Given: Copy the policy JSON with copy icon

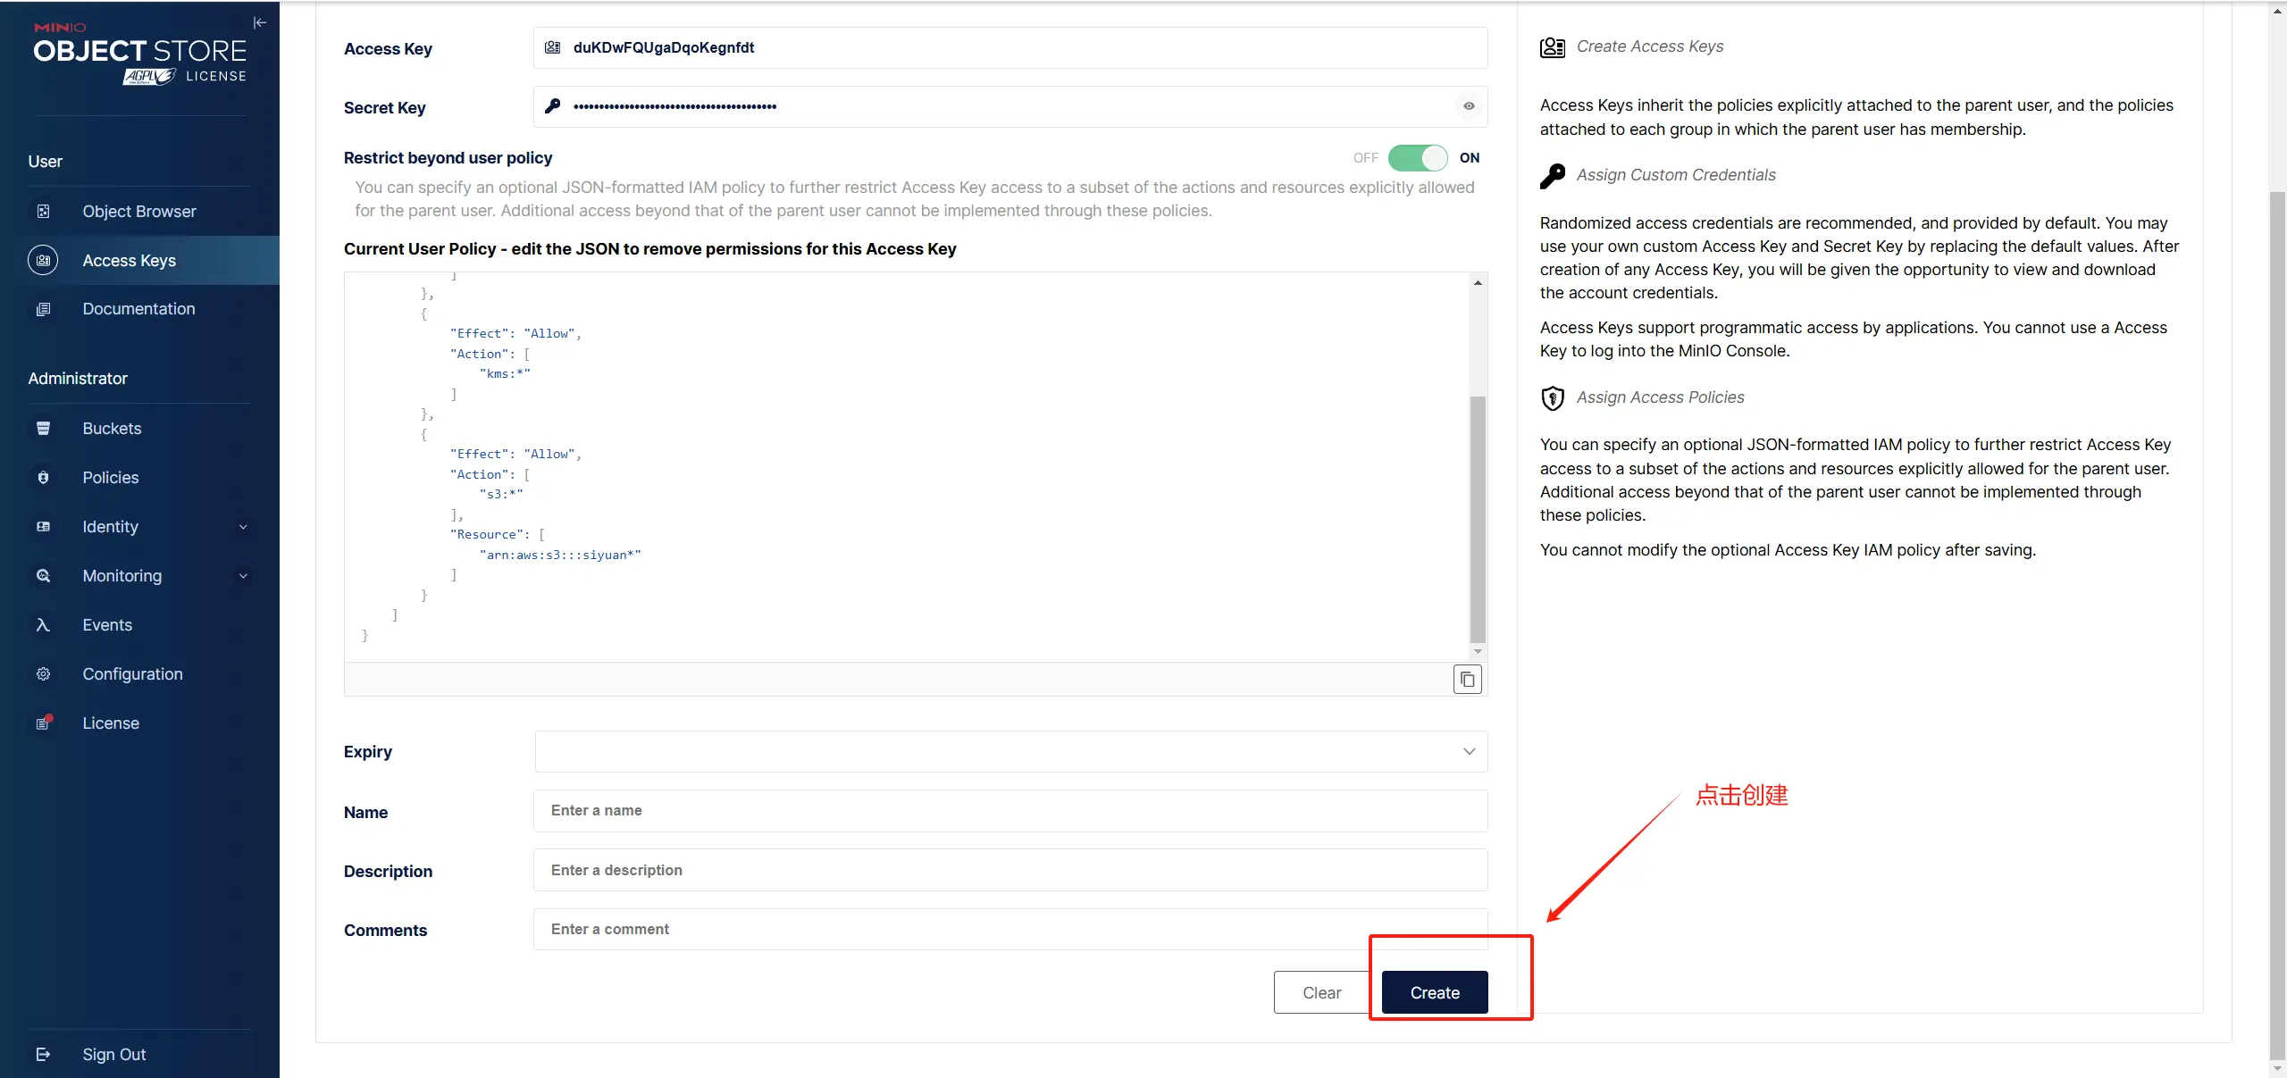Looking at the screenshot, I should [x=1467, y=680].
